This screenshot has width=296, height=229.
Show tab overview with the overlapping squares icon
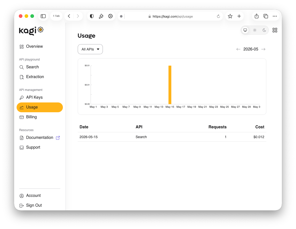click(x=266, y=16)
